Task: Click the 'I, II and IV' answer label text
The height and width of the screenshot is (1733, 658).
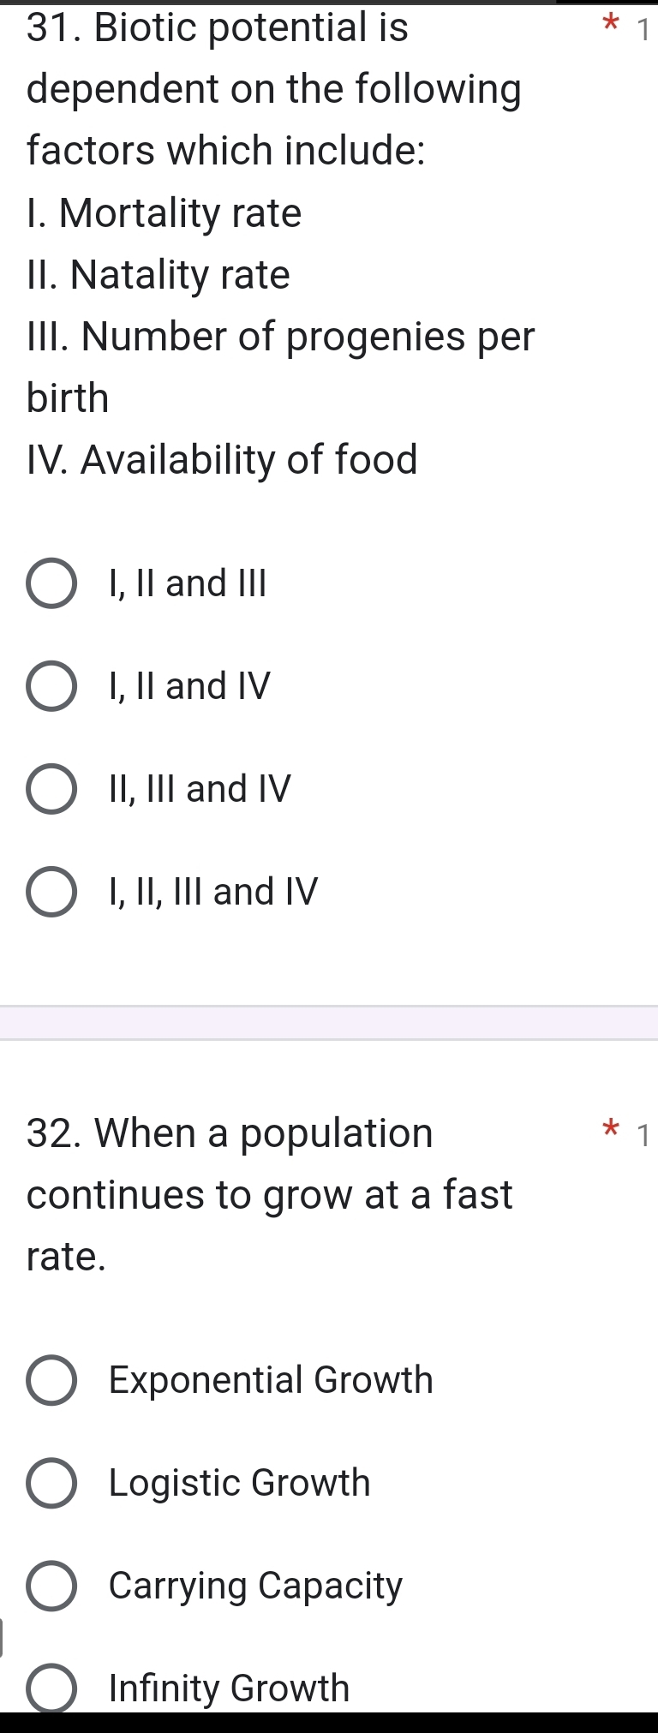Action: coord(189,686)
